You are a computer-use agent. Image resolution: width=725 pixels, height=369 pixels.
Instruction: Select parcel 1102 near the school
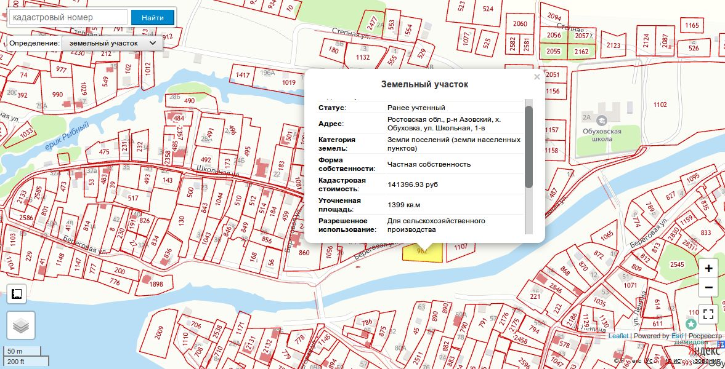[660, 105]
